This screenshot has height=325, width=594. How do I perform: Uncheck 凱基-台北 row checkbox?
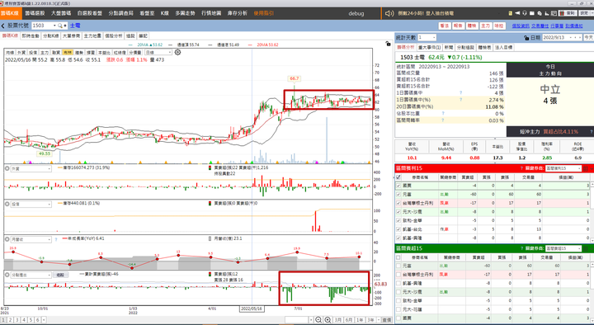(x=398, y=229)
